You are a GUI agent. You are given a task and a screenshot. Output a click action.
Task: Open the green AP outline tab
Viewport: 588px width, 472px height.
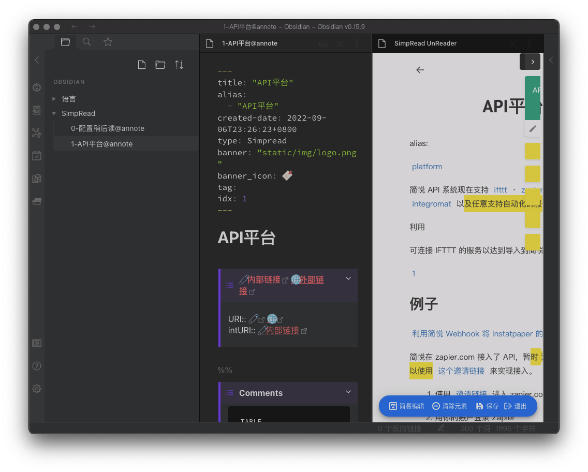[x=533, y=98]
